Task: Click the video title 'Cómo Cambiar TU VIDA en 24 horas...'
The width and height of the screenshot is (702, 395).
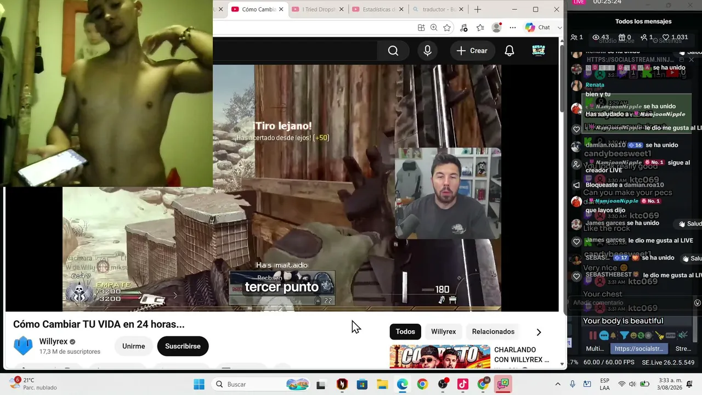Action: tap(99, 324)
